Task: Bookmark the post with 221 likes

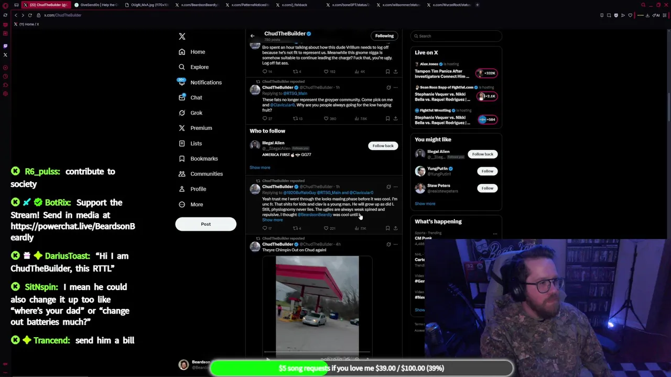Action: 387,228
